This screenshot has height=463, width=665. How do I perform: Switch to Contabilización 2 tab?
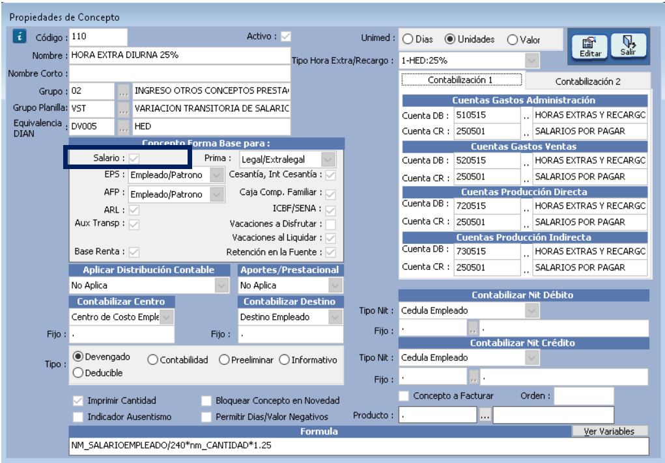tap(587, 81)
